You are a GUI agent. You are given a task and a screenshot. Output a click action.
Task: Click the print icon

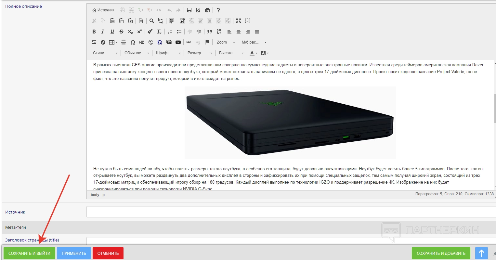207,10
